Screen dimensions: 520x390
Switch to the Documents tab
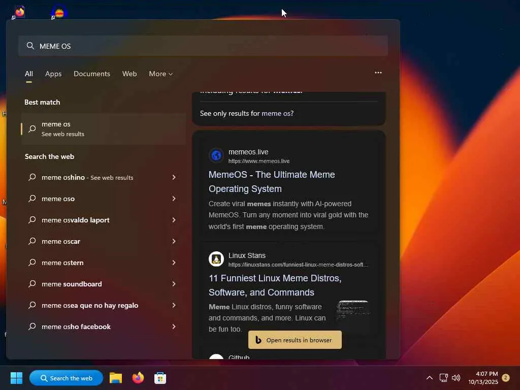click(x=92, y=74)
